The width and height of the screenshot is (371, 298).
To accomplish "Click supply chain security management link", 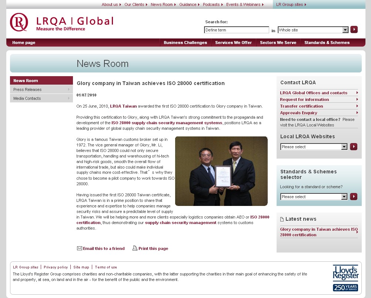I will tap(181, 223).
